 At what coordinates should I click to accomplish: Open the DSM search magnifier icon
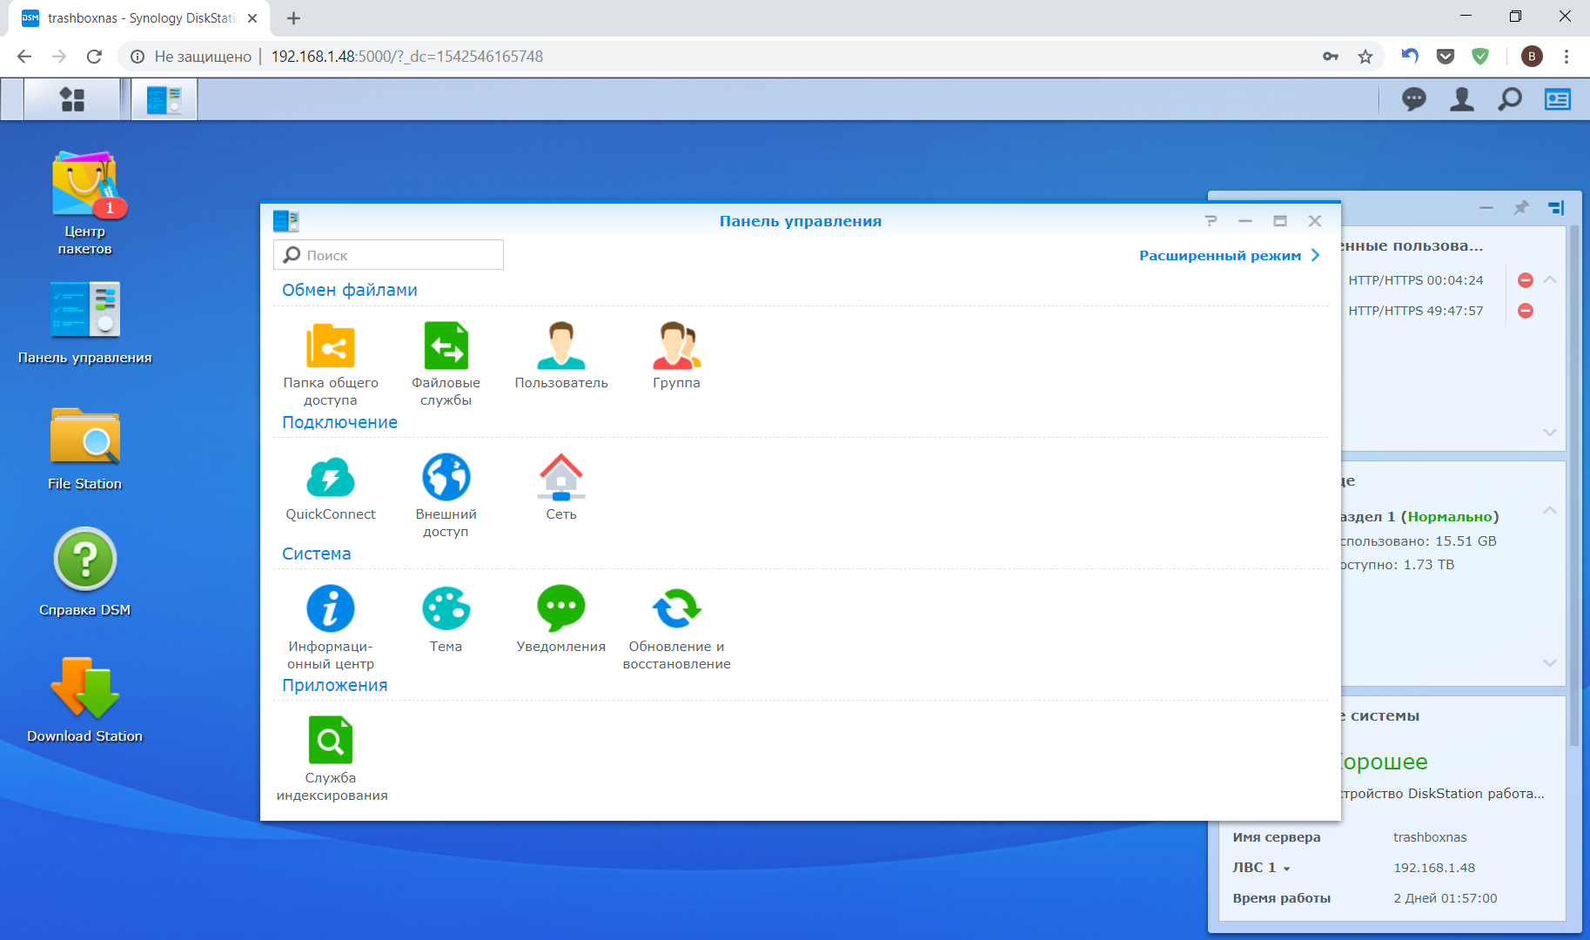1510,99
